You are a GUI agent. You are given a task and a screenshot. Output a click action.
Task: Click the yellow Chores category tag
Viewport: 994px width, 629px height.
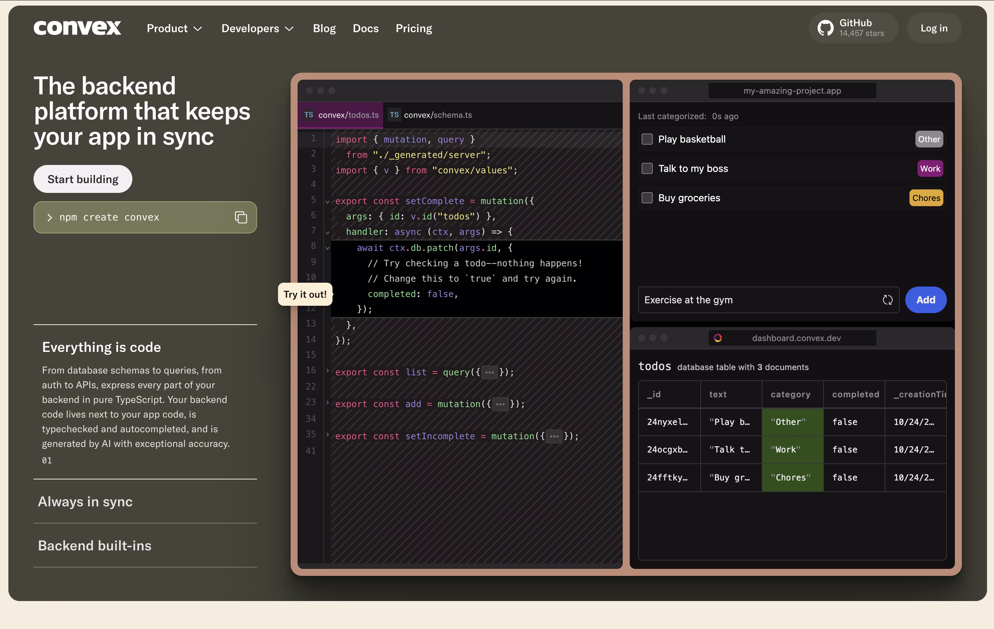click(926, 198)
